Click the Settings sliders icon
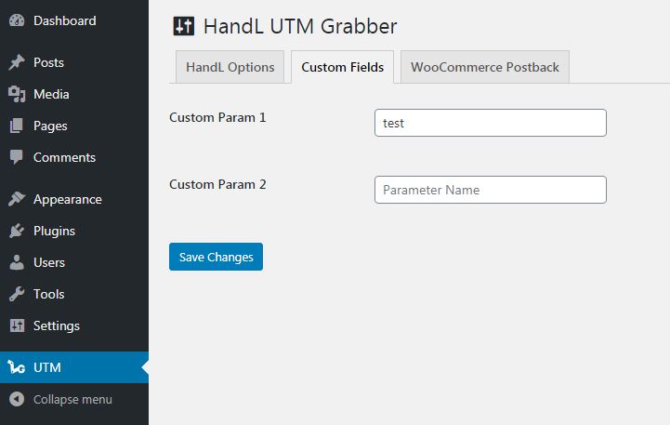The width and height of the screenshot is (670, 425). (x=17, y=325)
